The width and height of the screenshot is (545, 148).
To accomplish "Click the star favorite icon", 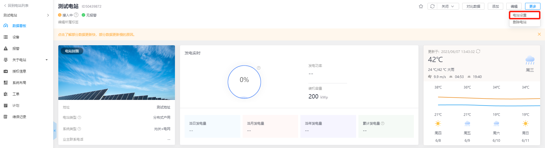I will click(421, 6).
